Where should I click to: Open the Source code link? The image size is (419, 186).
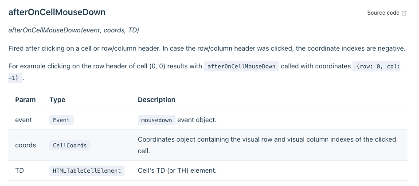[x=383, y=13]
